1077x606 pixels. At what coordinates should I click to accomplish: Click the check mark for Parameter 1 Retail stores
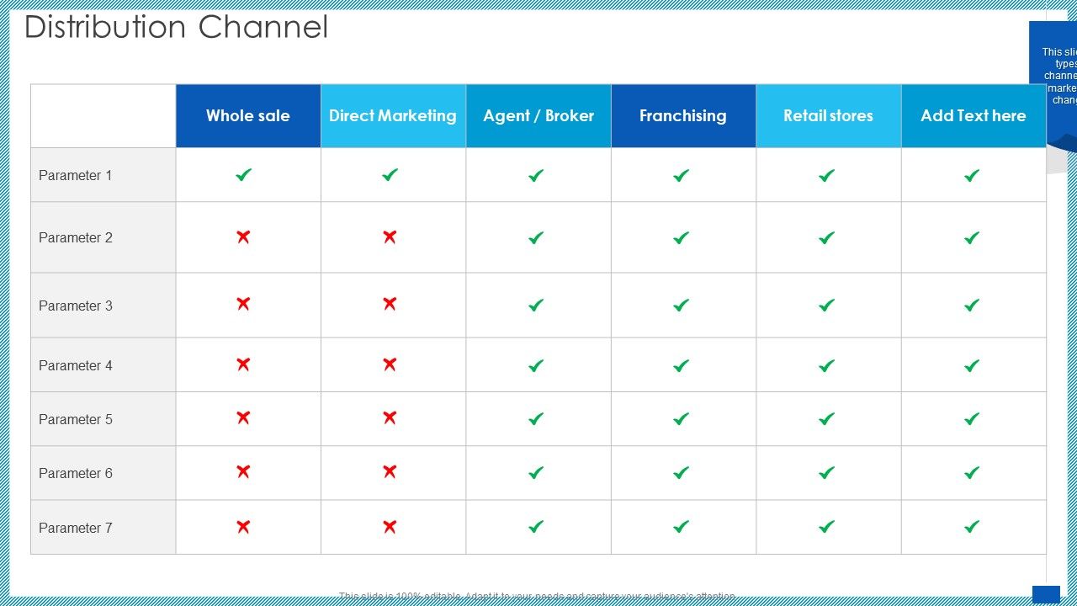point(827,175)
